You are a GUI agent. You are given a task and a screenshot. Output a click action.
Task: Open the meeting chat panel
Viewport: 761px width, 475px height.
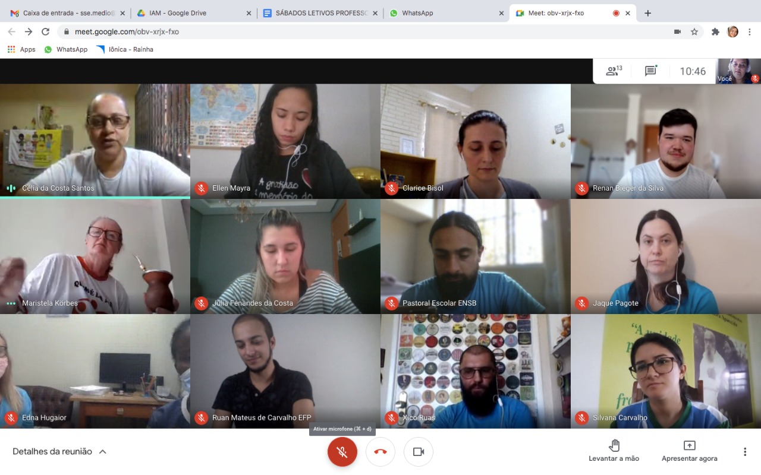click(x=650, y=71)
